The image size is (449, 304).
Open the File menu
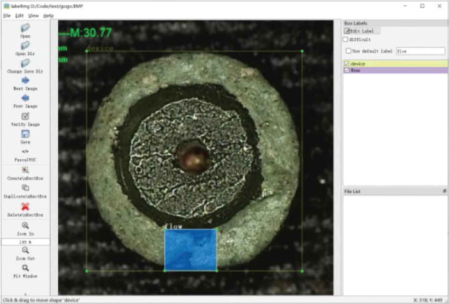click(x=7, y=16)
